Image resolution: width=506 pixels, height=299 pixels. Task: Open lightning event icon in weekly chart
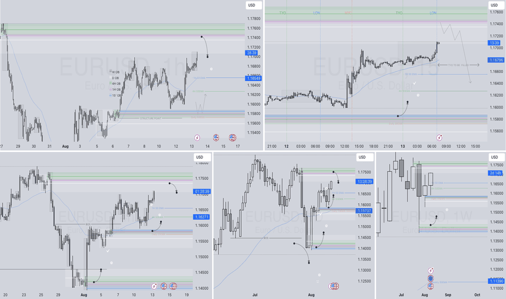(431, 271)
